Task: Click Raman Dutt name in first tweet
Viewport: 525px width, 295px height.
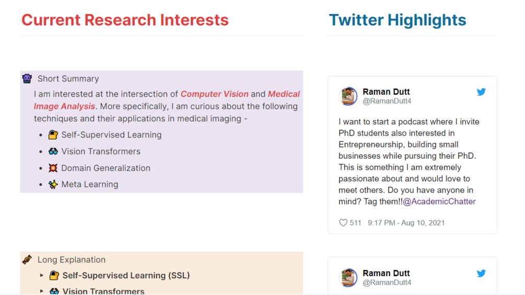Action: pos(386,92)
